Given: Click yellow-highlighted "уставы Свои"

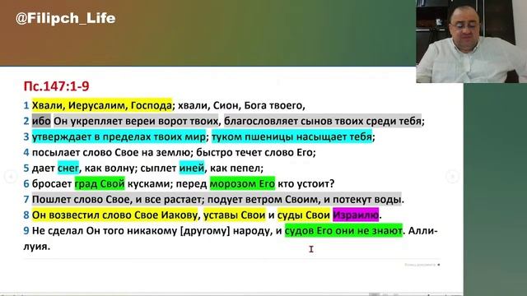Looking at the screenshot, I should point(235,215).
